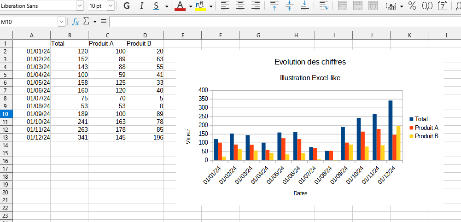Align cell content to bottom
The width and height of the screenshot is (461, 222).
click(x=305, y=6)
